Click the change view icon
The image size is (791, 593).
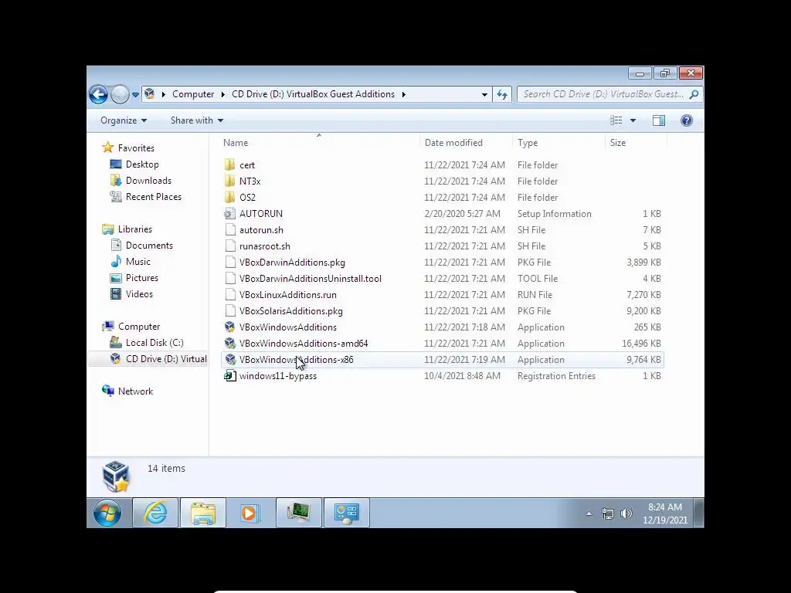click(616, 120)
